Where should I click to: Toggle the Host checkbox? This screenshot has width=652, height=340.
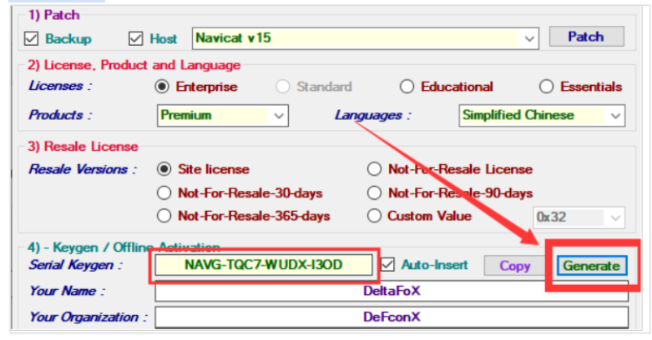coord(136,38)
